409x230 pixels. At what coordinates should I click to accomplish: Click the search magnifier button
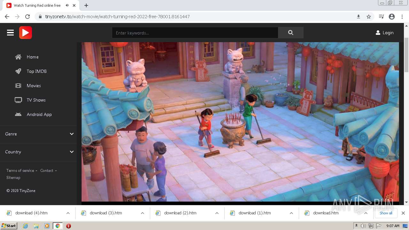click(290, 33)
